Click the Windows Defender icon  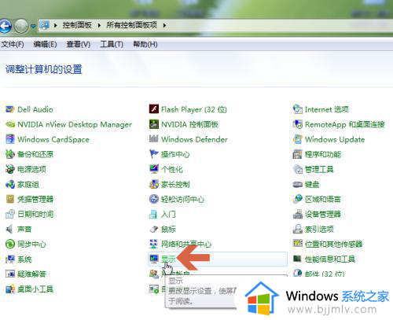click(x=154, y=139)
